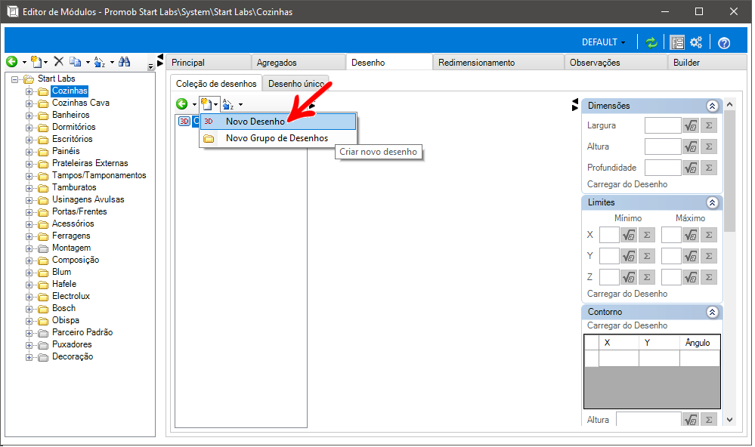
Task: Select the Tampos/Tamponamentos folder
Action: 99,175
